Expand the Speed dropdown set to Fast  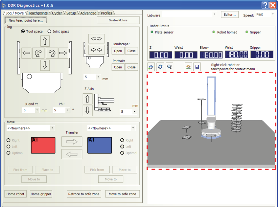(x=272, y=14)
